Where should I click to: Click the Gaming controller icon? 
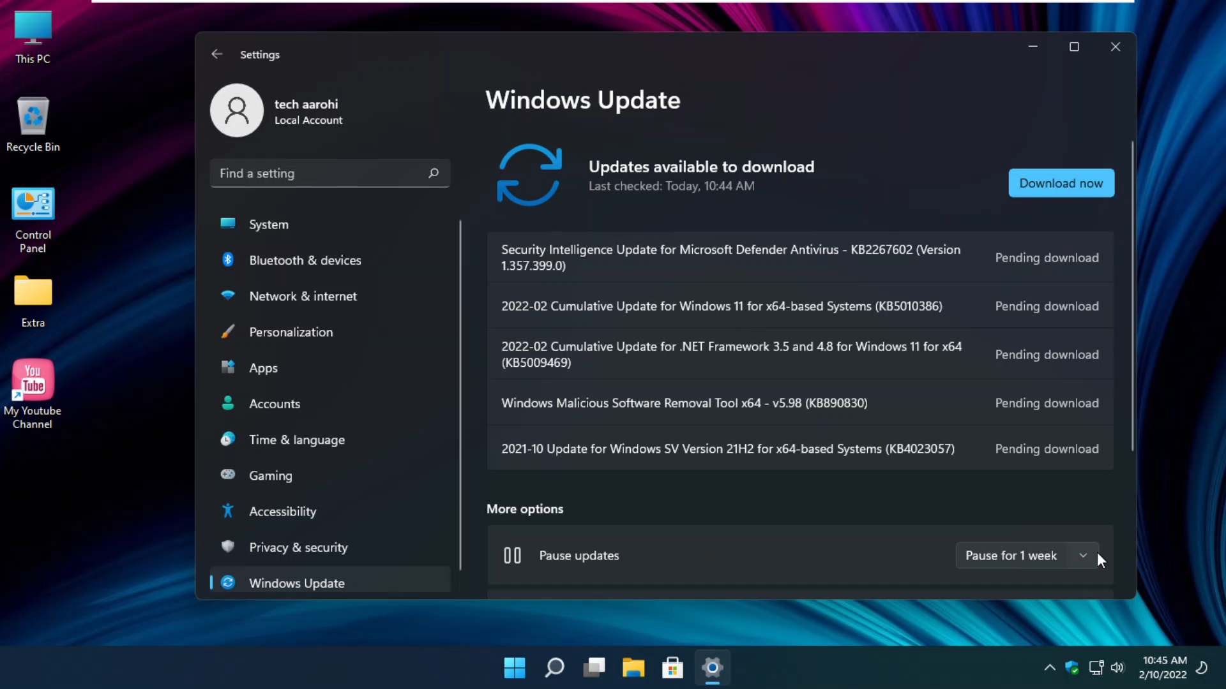(x=228, y=475)
